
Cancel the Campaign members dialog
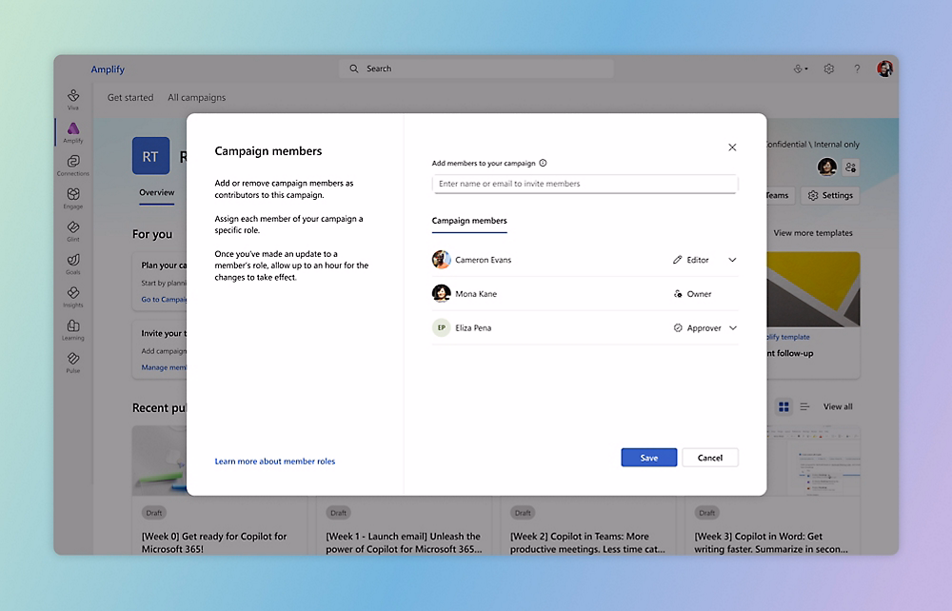[x=710, y=458]
